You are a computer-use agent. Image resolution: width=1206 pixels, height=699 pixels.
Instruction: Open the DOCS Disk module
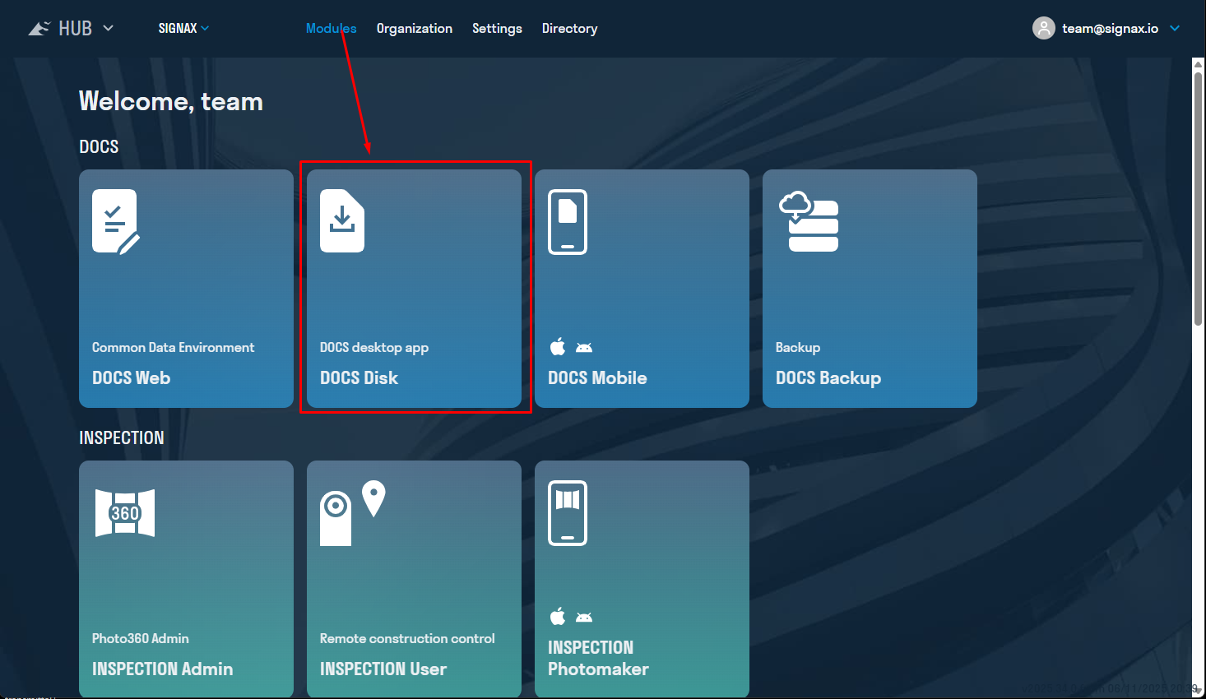pos(414,289)
